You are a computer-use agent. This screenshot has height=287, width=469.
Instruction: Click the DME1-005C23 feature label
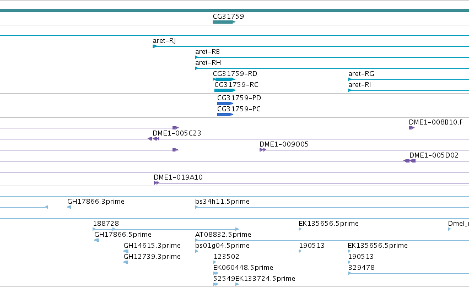pyautogui.click(x=177, y=133)
